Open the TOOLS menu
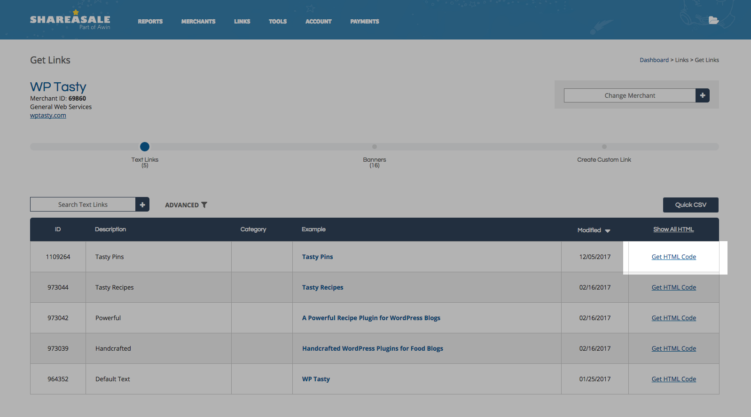This screenshot has width=751, height=417. click(278, 22)
